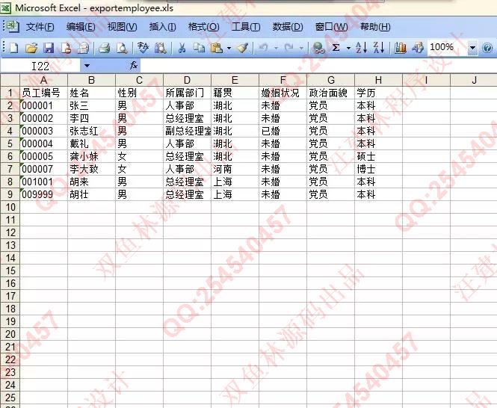Click the Undo arrow icon
Screen dimensions: 497x408
(263, 48)
